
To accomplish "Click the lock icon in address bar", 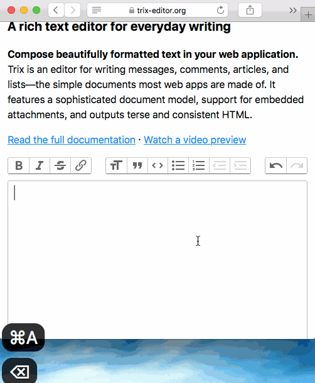I will 132,10.
